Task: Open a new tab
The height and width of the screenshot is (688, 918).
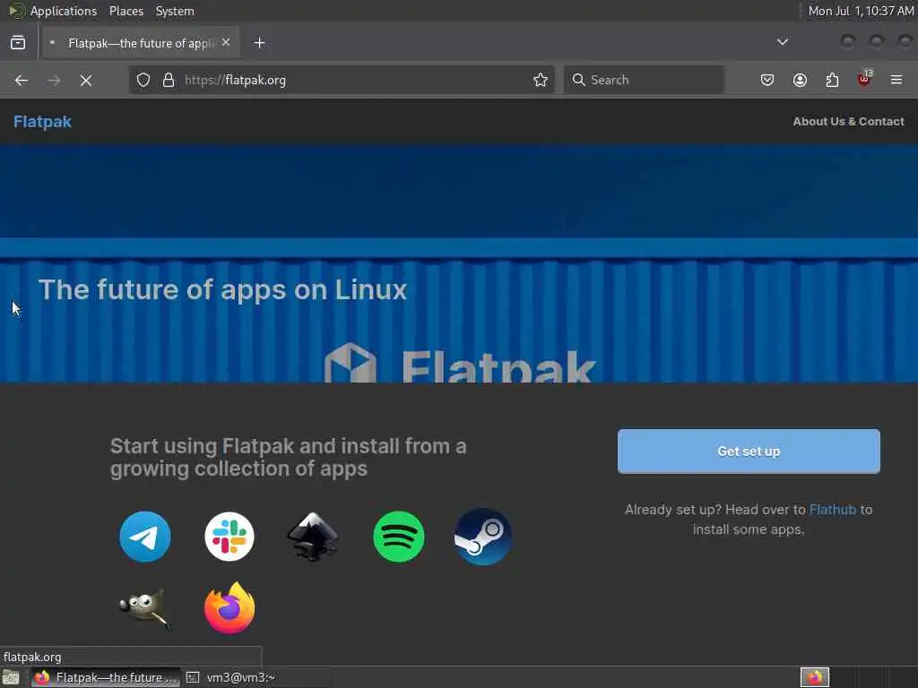Action: click(259, 43)
